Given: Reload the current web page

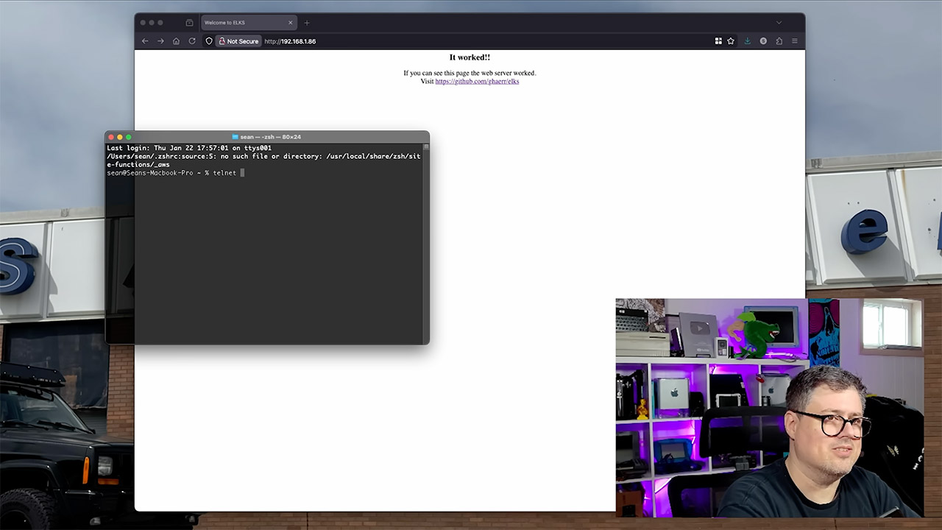Looking at the screenshot, I should [192, 41].
